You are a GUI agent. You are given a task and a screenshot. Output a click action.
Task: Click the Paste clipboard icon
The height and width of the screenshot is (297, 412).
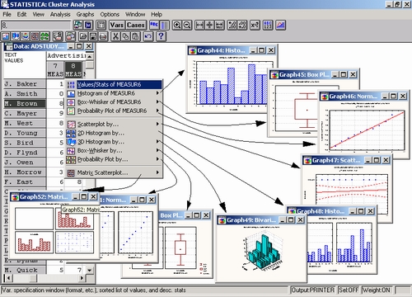click(135, 36)
